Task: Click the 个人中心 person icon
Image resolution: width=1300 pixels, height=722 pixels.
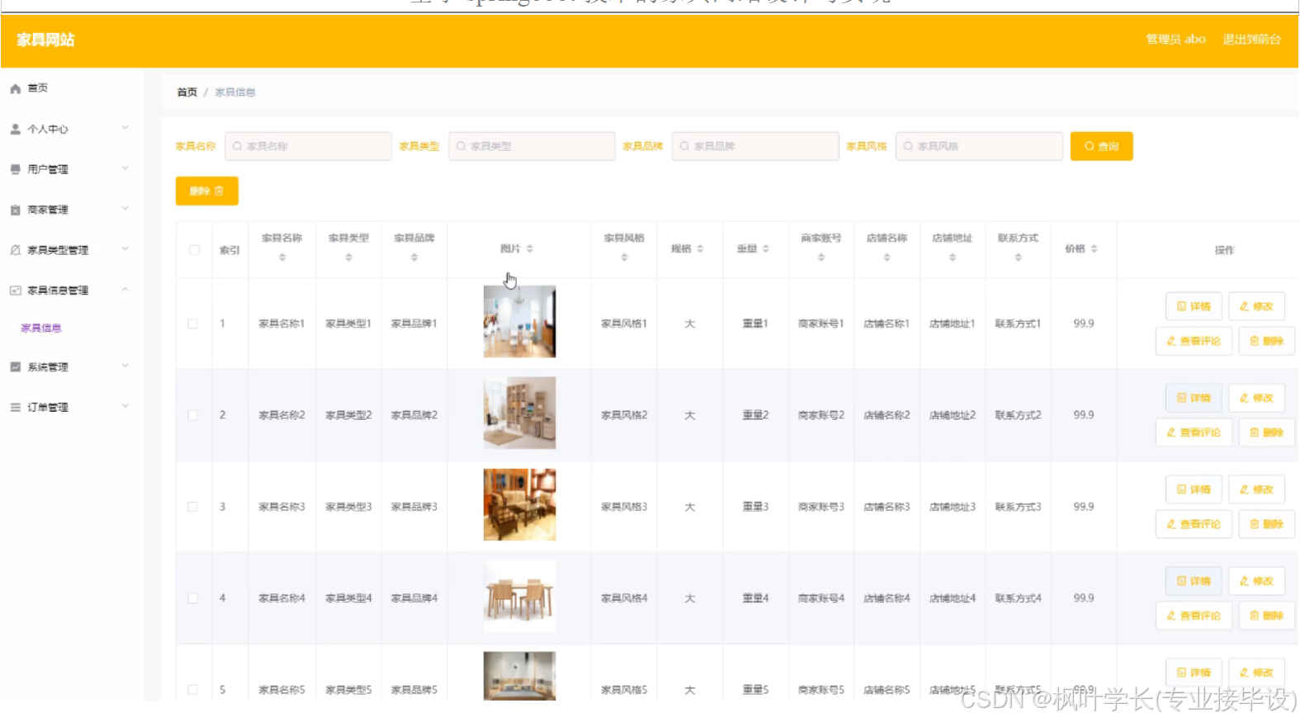Action: (x=15, y=129)
